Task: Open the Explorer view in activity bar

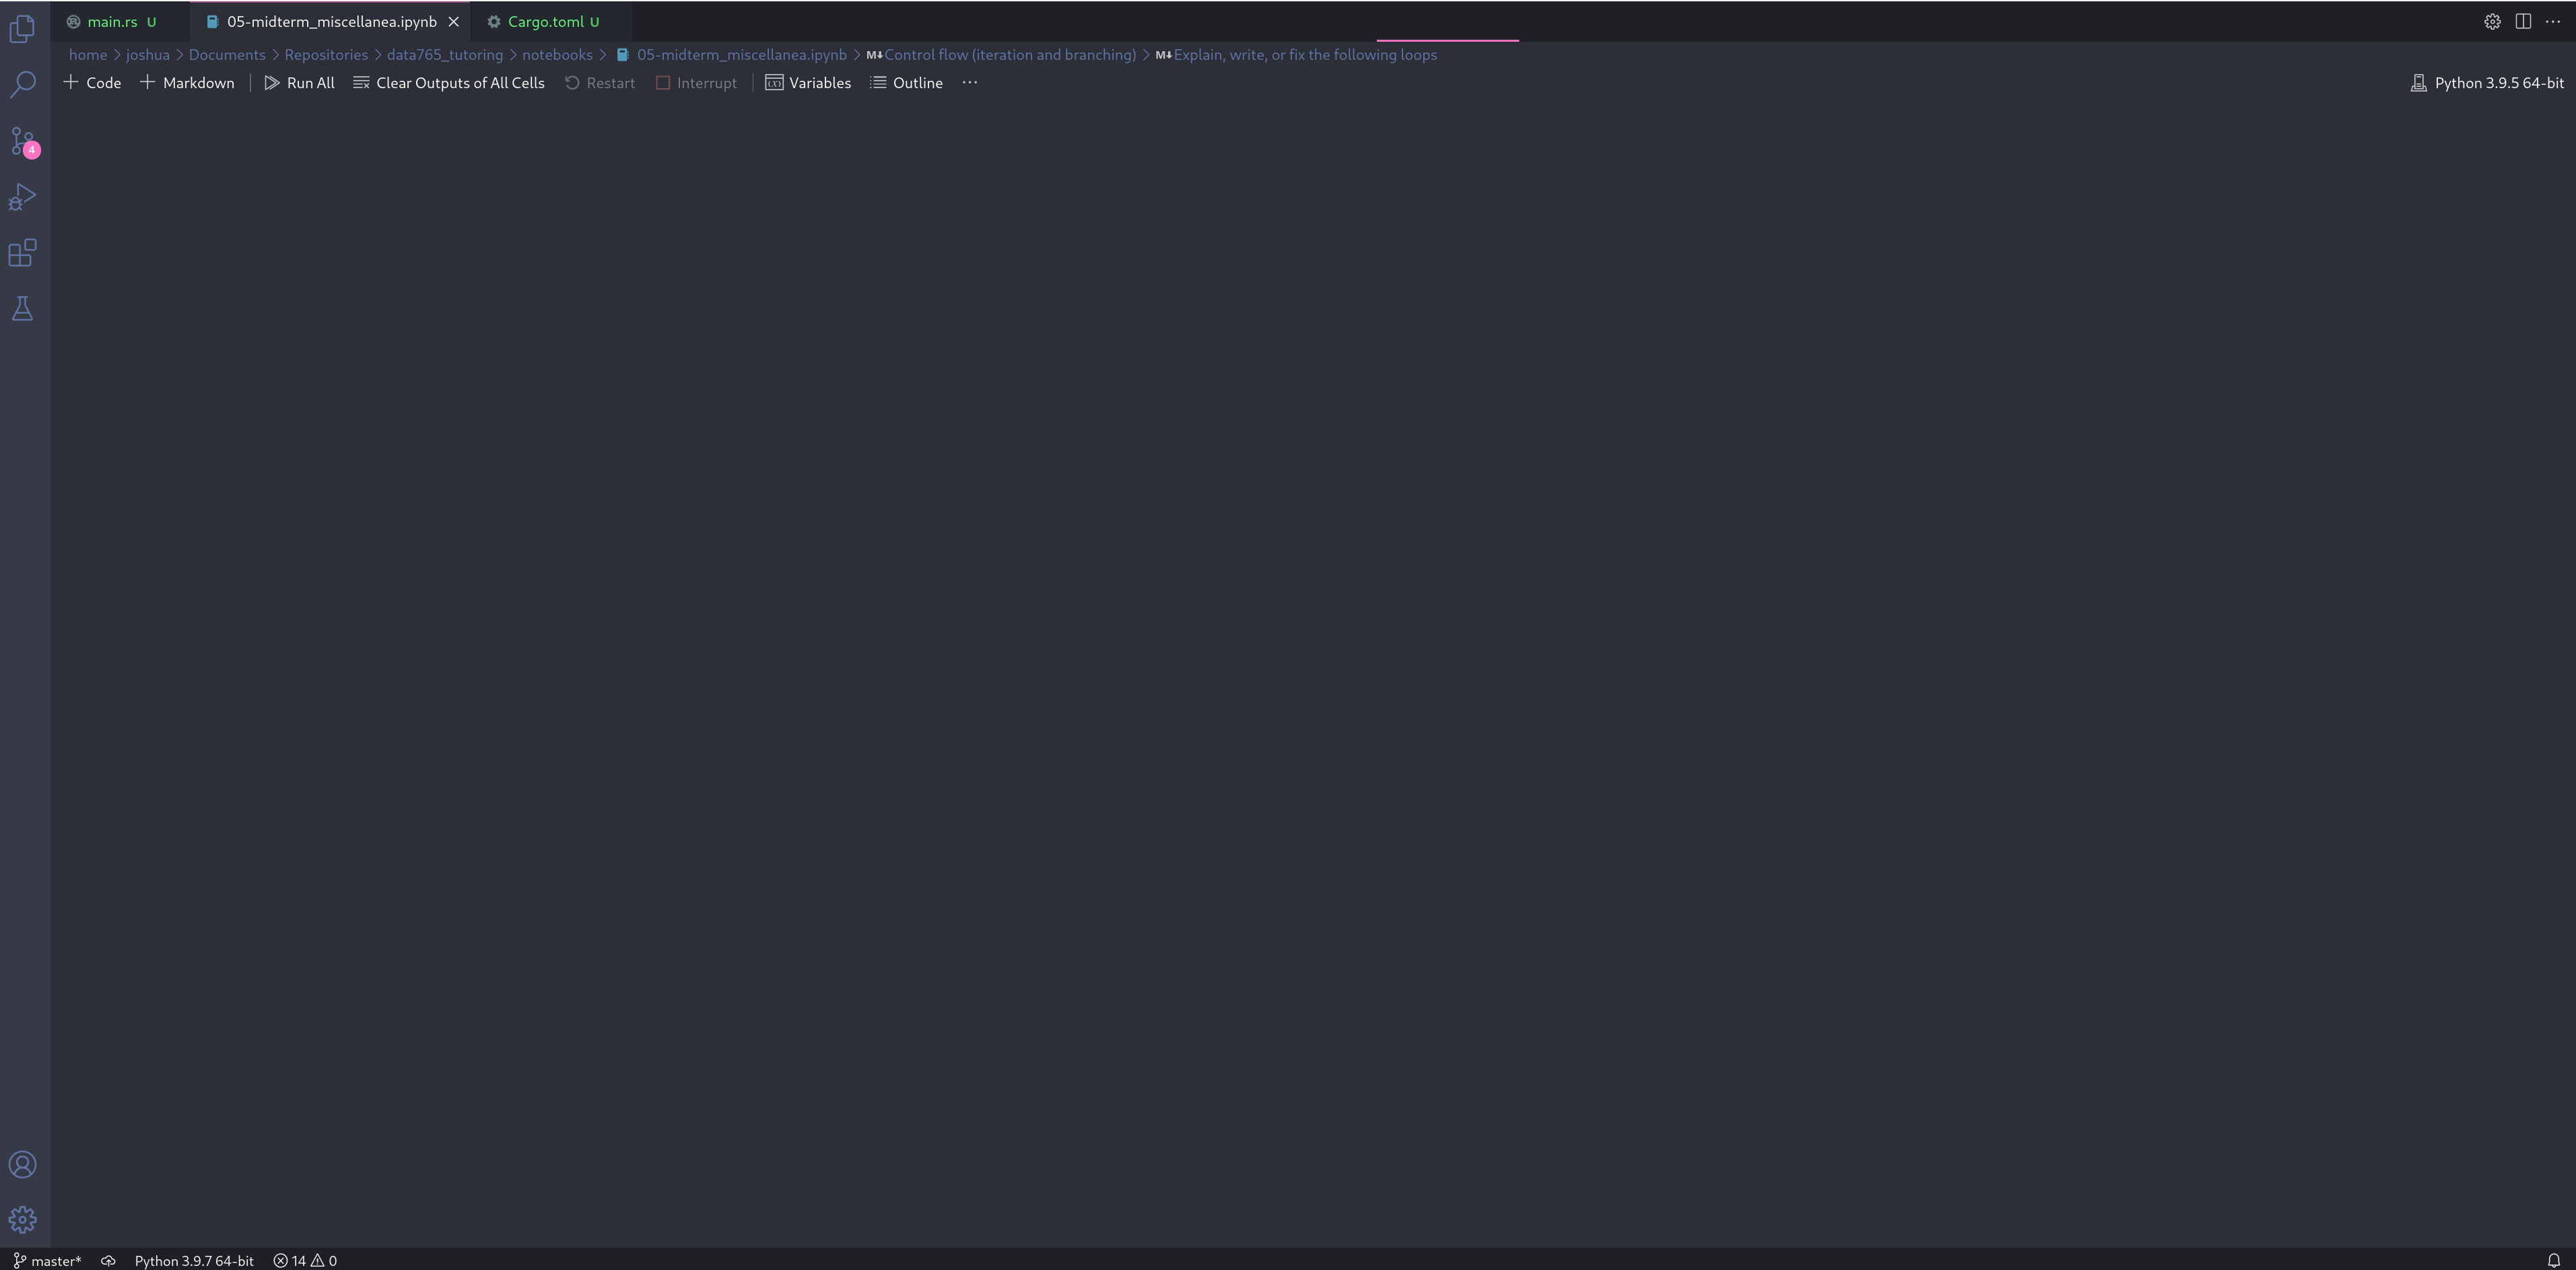Action: point(22,29)
